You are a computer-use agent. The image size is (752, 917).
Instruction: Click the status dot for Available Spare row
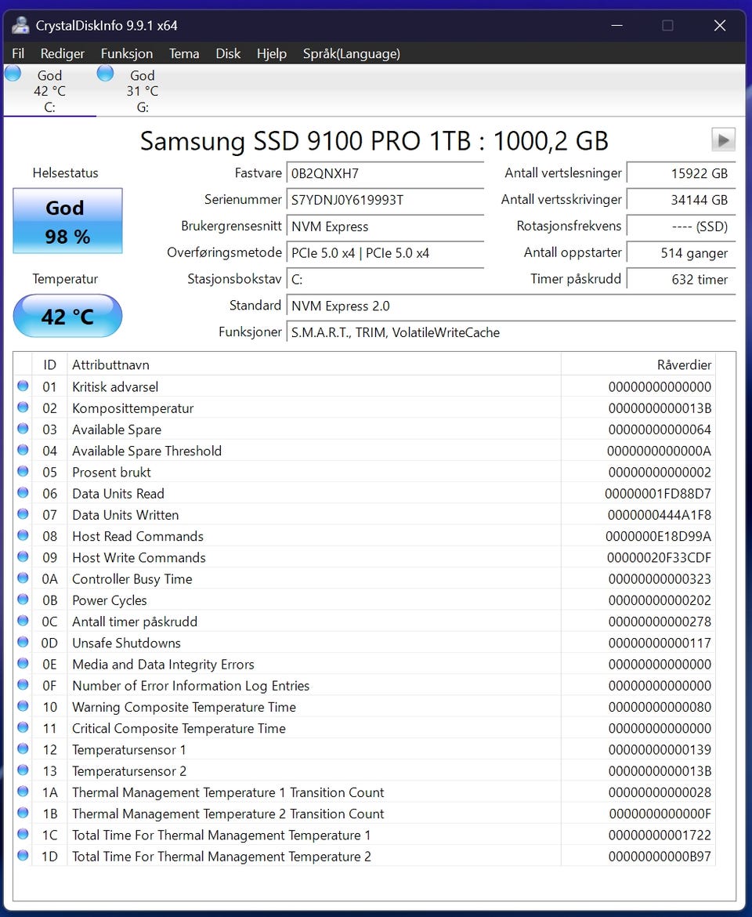pos(23,428)
